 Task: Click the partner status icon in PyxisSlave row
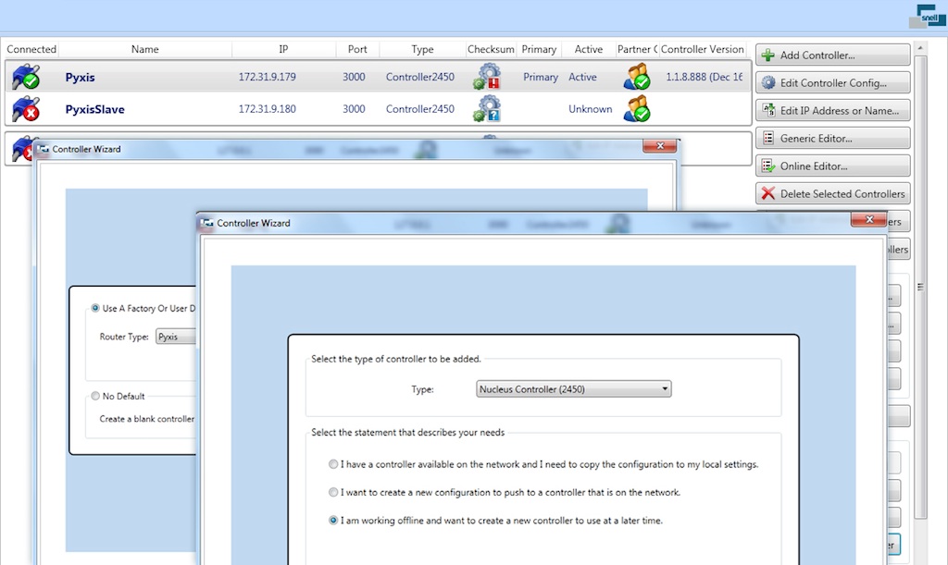(637, 109)
